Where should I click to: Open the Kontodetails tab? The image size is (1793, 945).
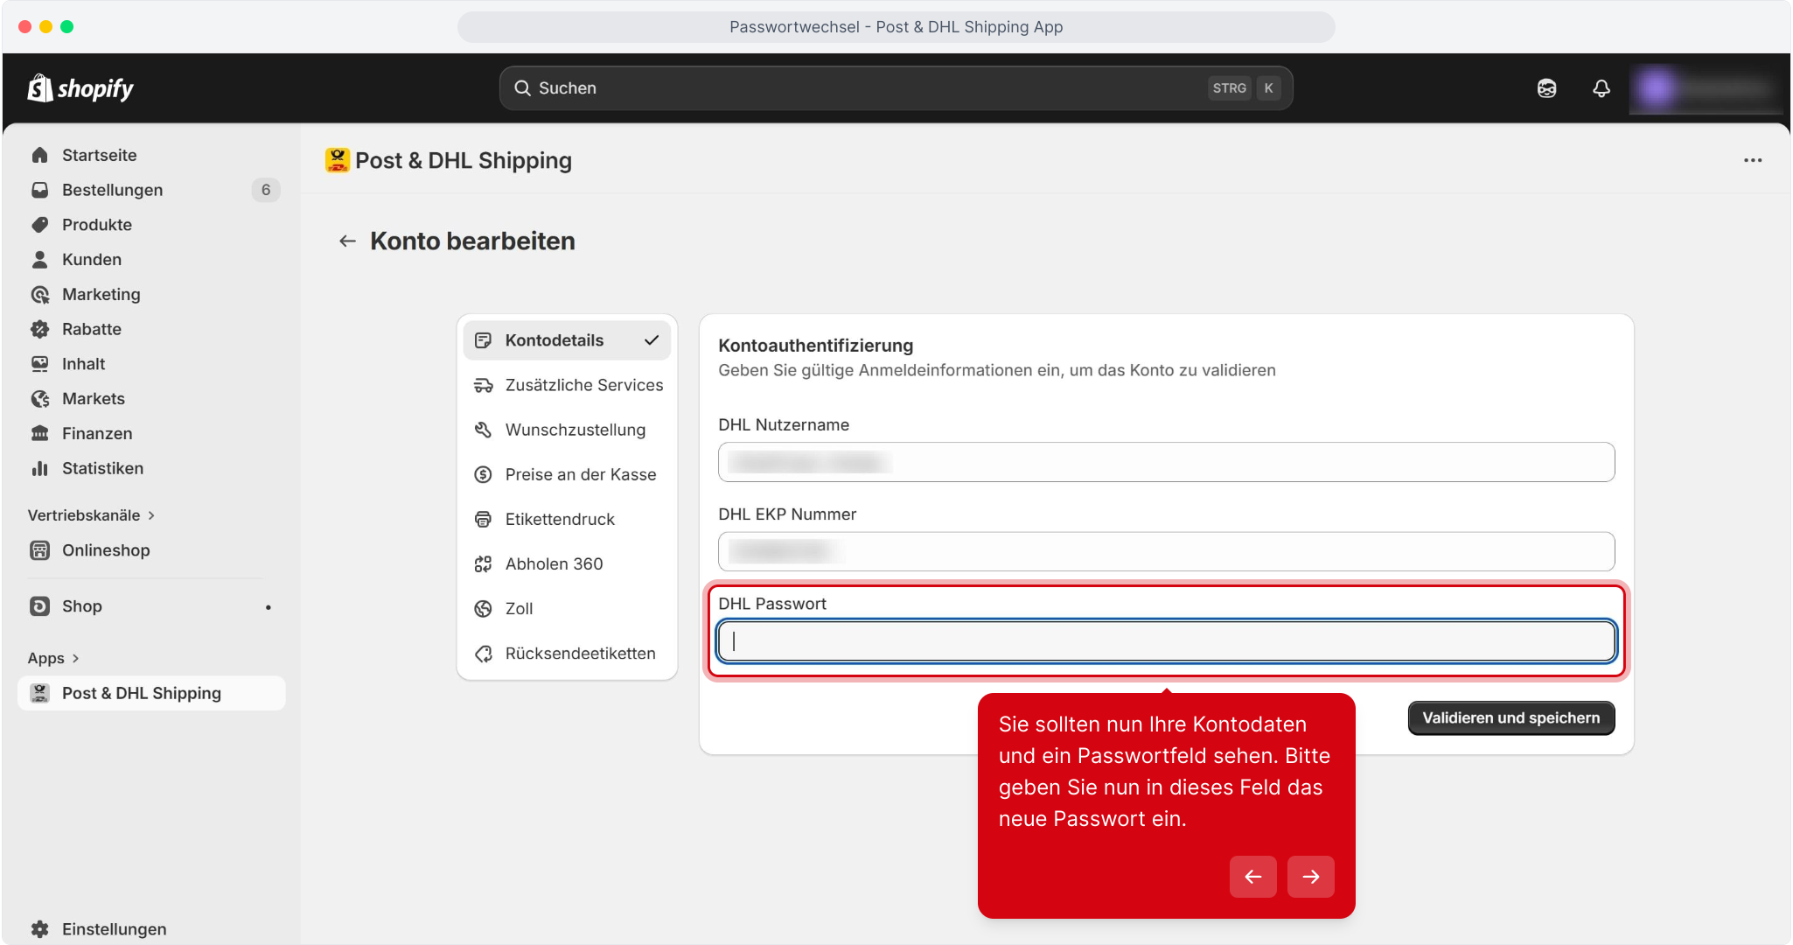pyautogui.click(x=567, y=340)
